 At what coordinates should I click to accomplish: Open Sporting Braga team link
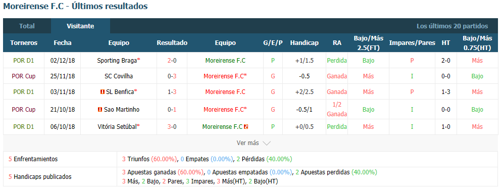[x=117, y=60]
